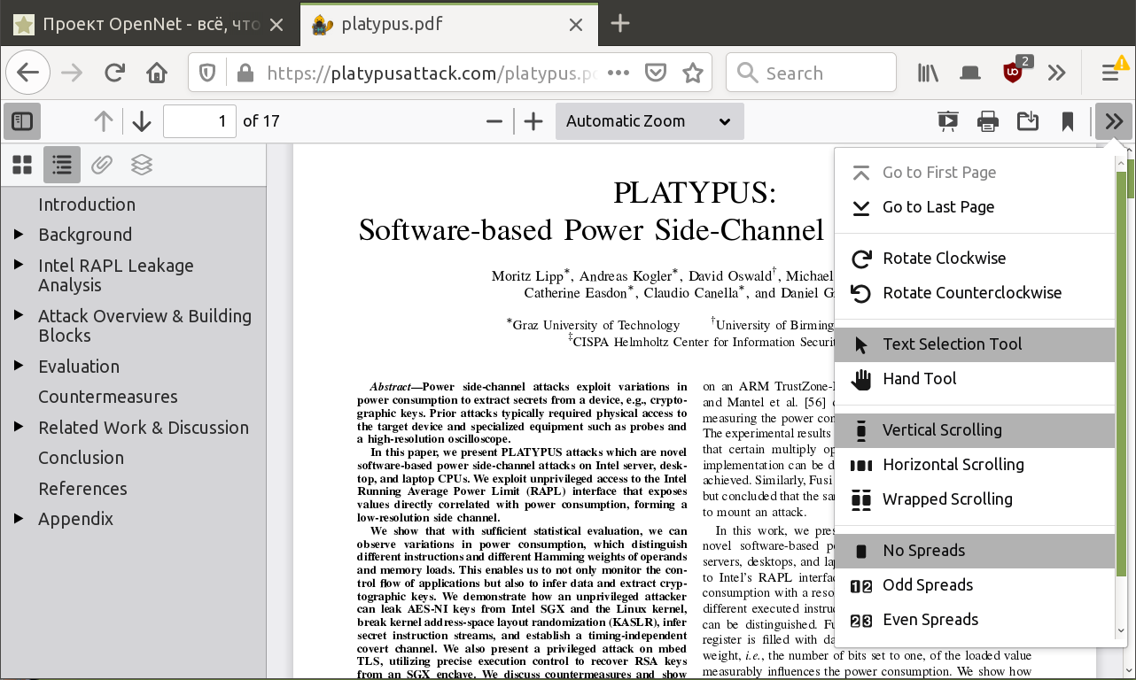Download the PDF file
Viewport: 1136px width, 680px height.
coord(1028,121)
